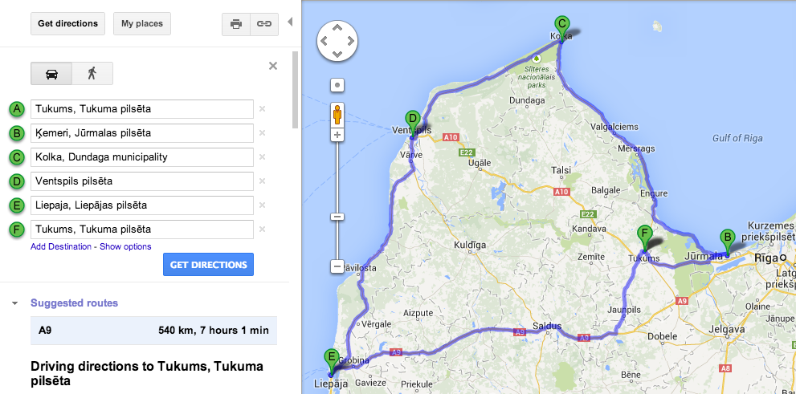Close the directions panel with the X

click(273, 66)
